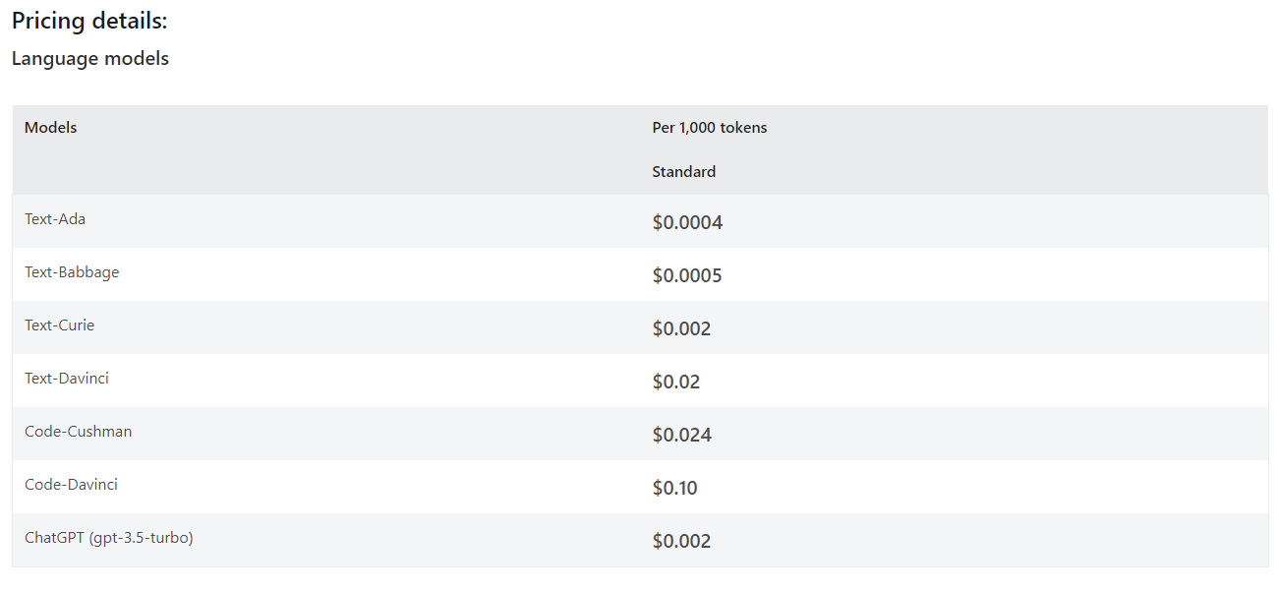Click the Language models subheading
Image resolution: width=1278 pixels, height=590 pixels.
point(90,59)
